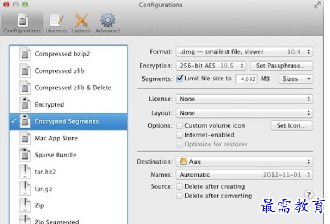Click the red close window button
The height and width of the screenshot is (224, 330).
click(x=6, y=5)
